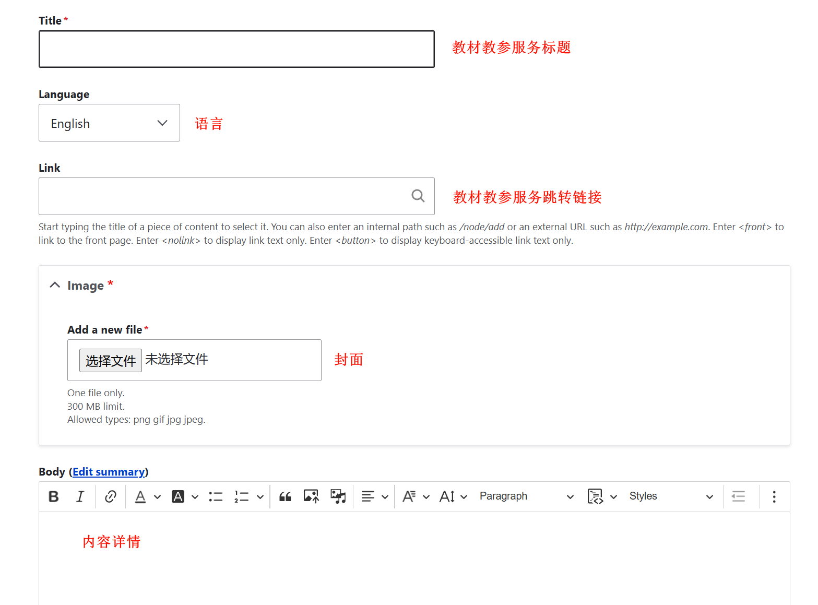Open the Language dropdown showing English

(x=109, y=123)
